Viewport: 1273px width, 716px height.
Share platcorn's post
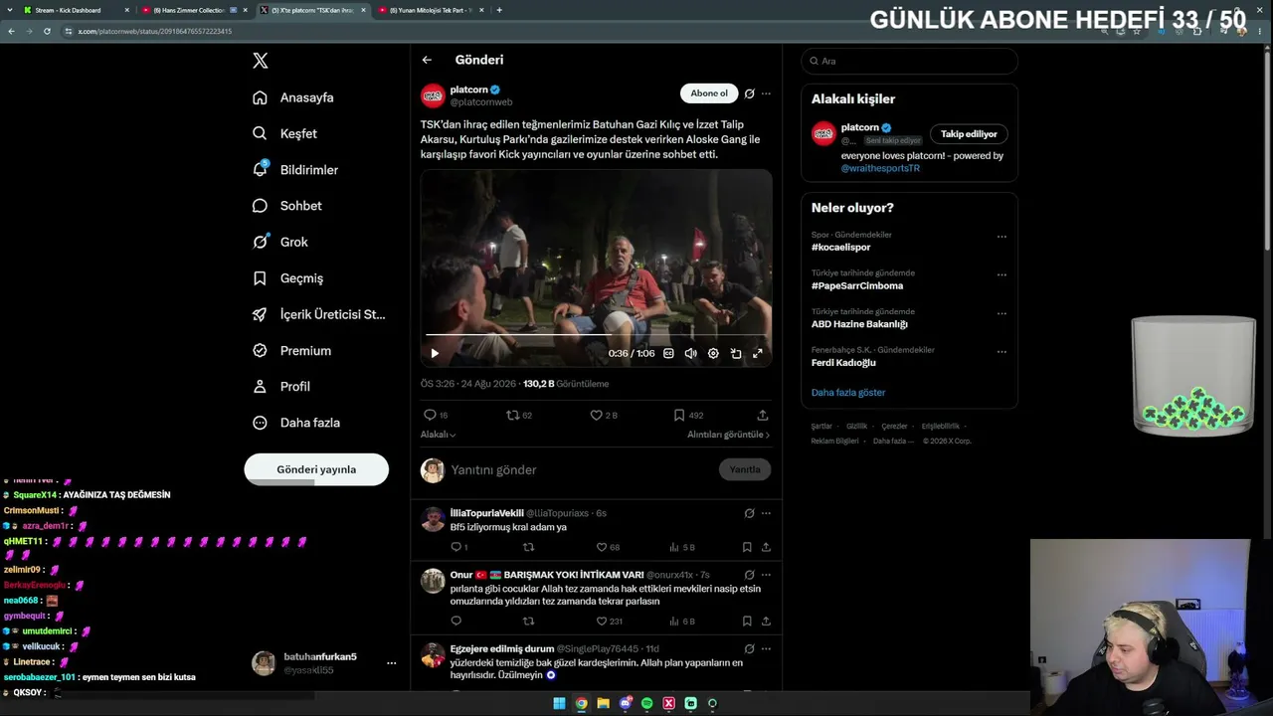coord(763,415)
